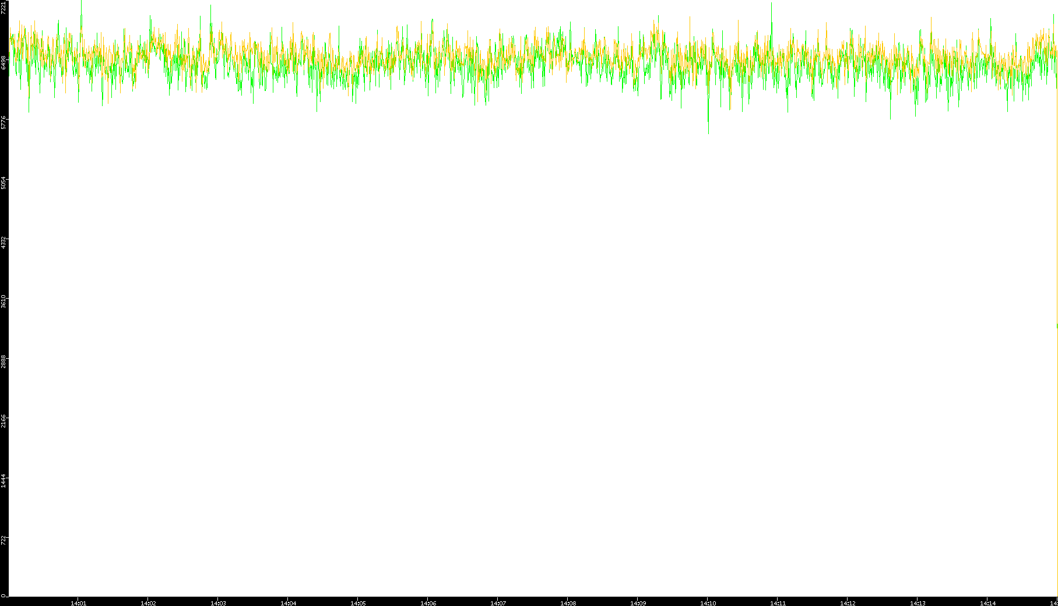Click the 14:01 time axis label

coord(78,603)
